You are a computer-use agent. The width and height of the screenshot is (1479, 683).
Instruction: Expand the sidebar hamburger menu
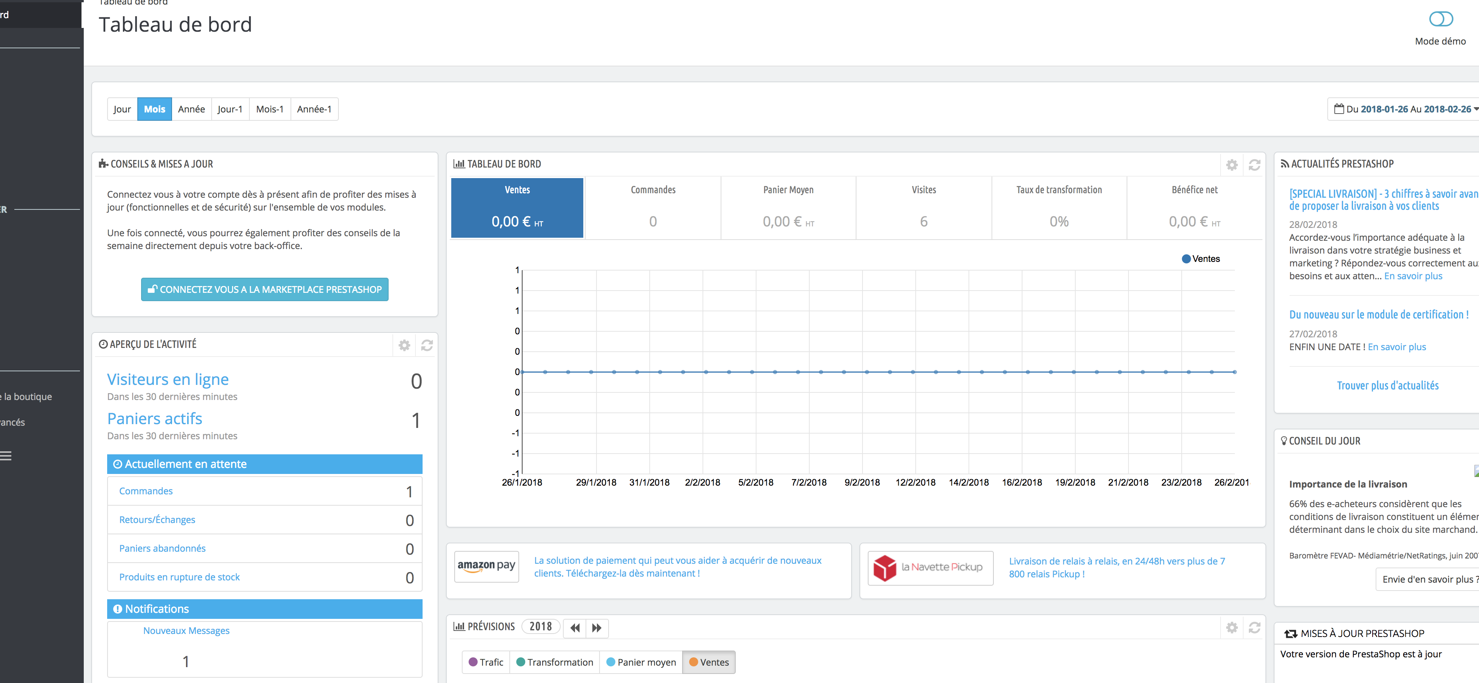tap(6, 456)
